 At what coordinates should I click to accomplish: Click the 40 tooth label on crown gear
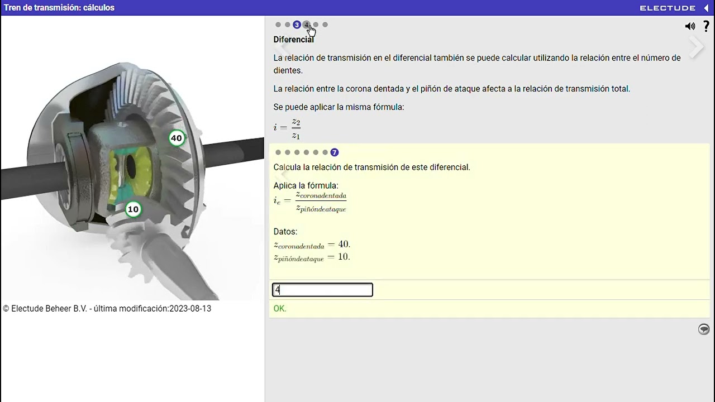(177, 138)
